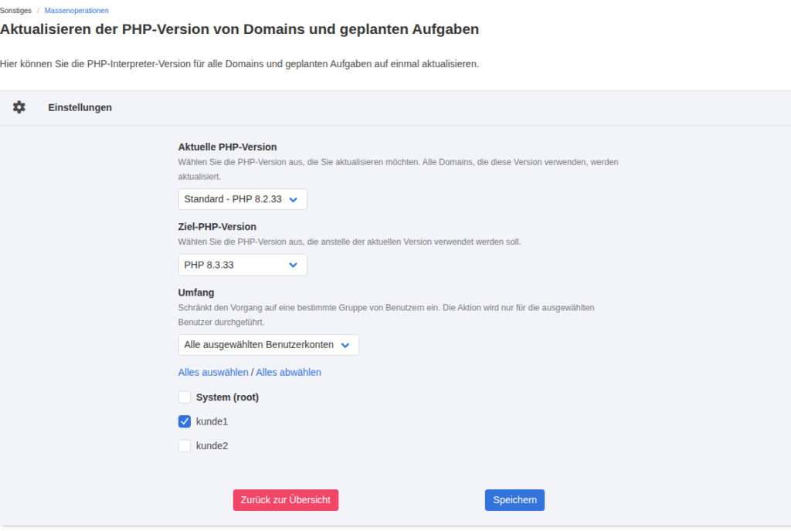Screen dimensions: 791x531
Task: Open the Aktuelle PHP-Version dropdown
Action: point(242,199)
